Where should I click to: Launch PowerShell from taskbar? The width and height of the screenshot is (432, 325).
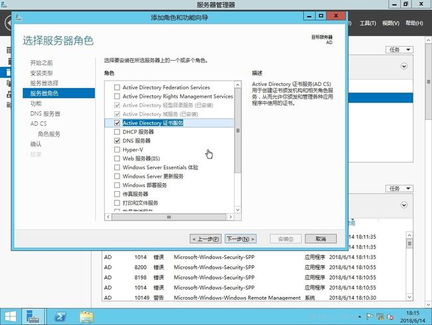pos(60,316)
